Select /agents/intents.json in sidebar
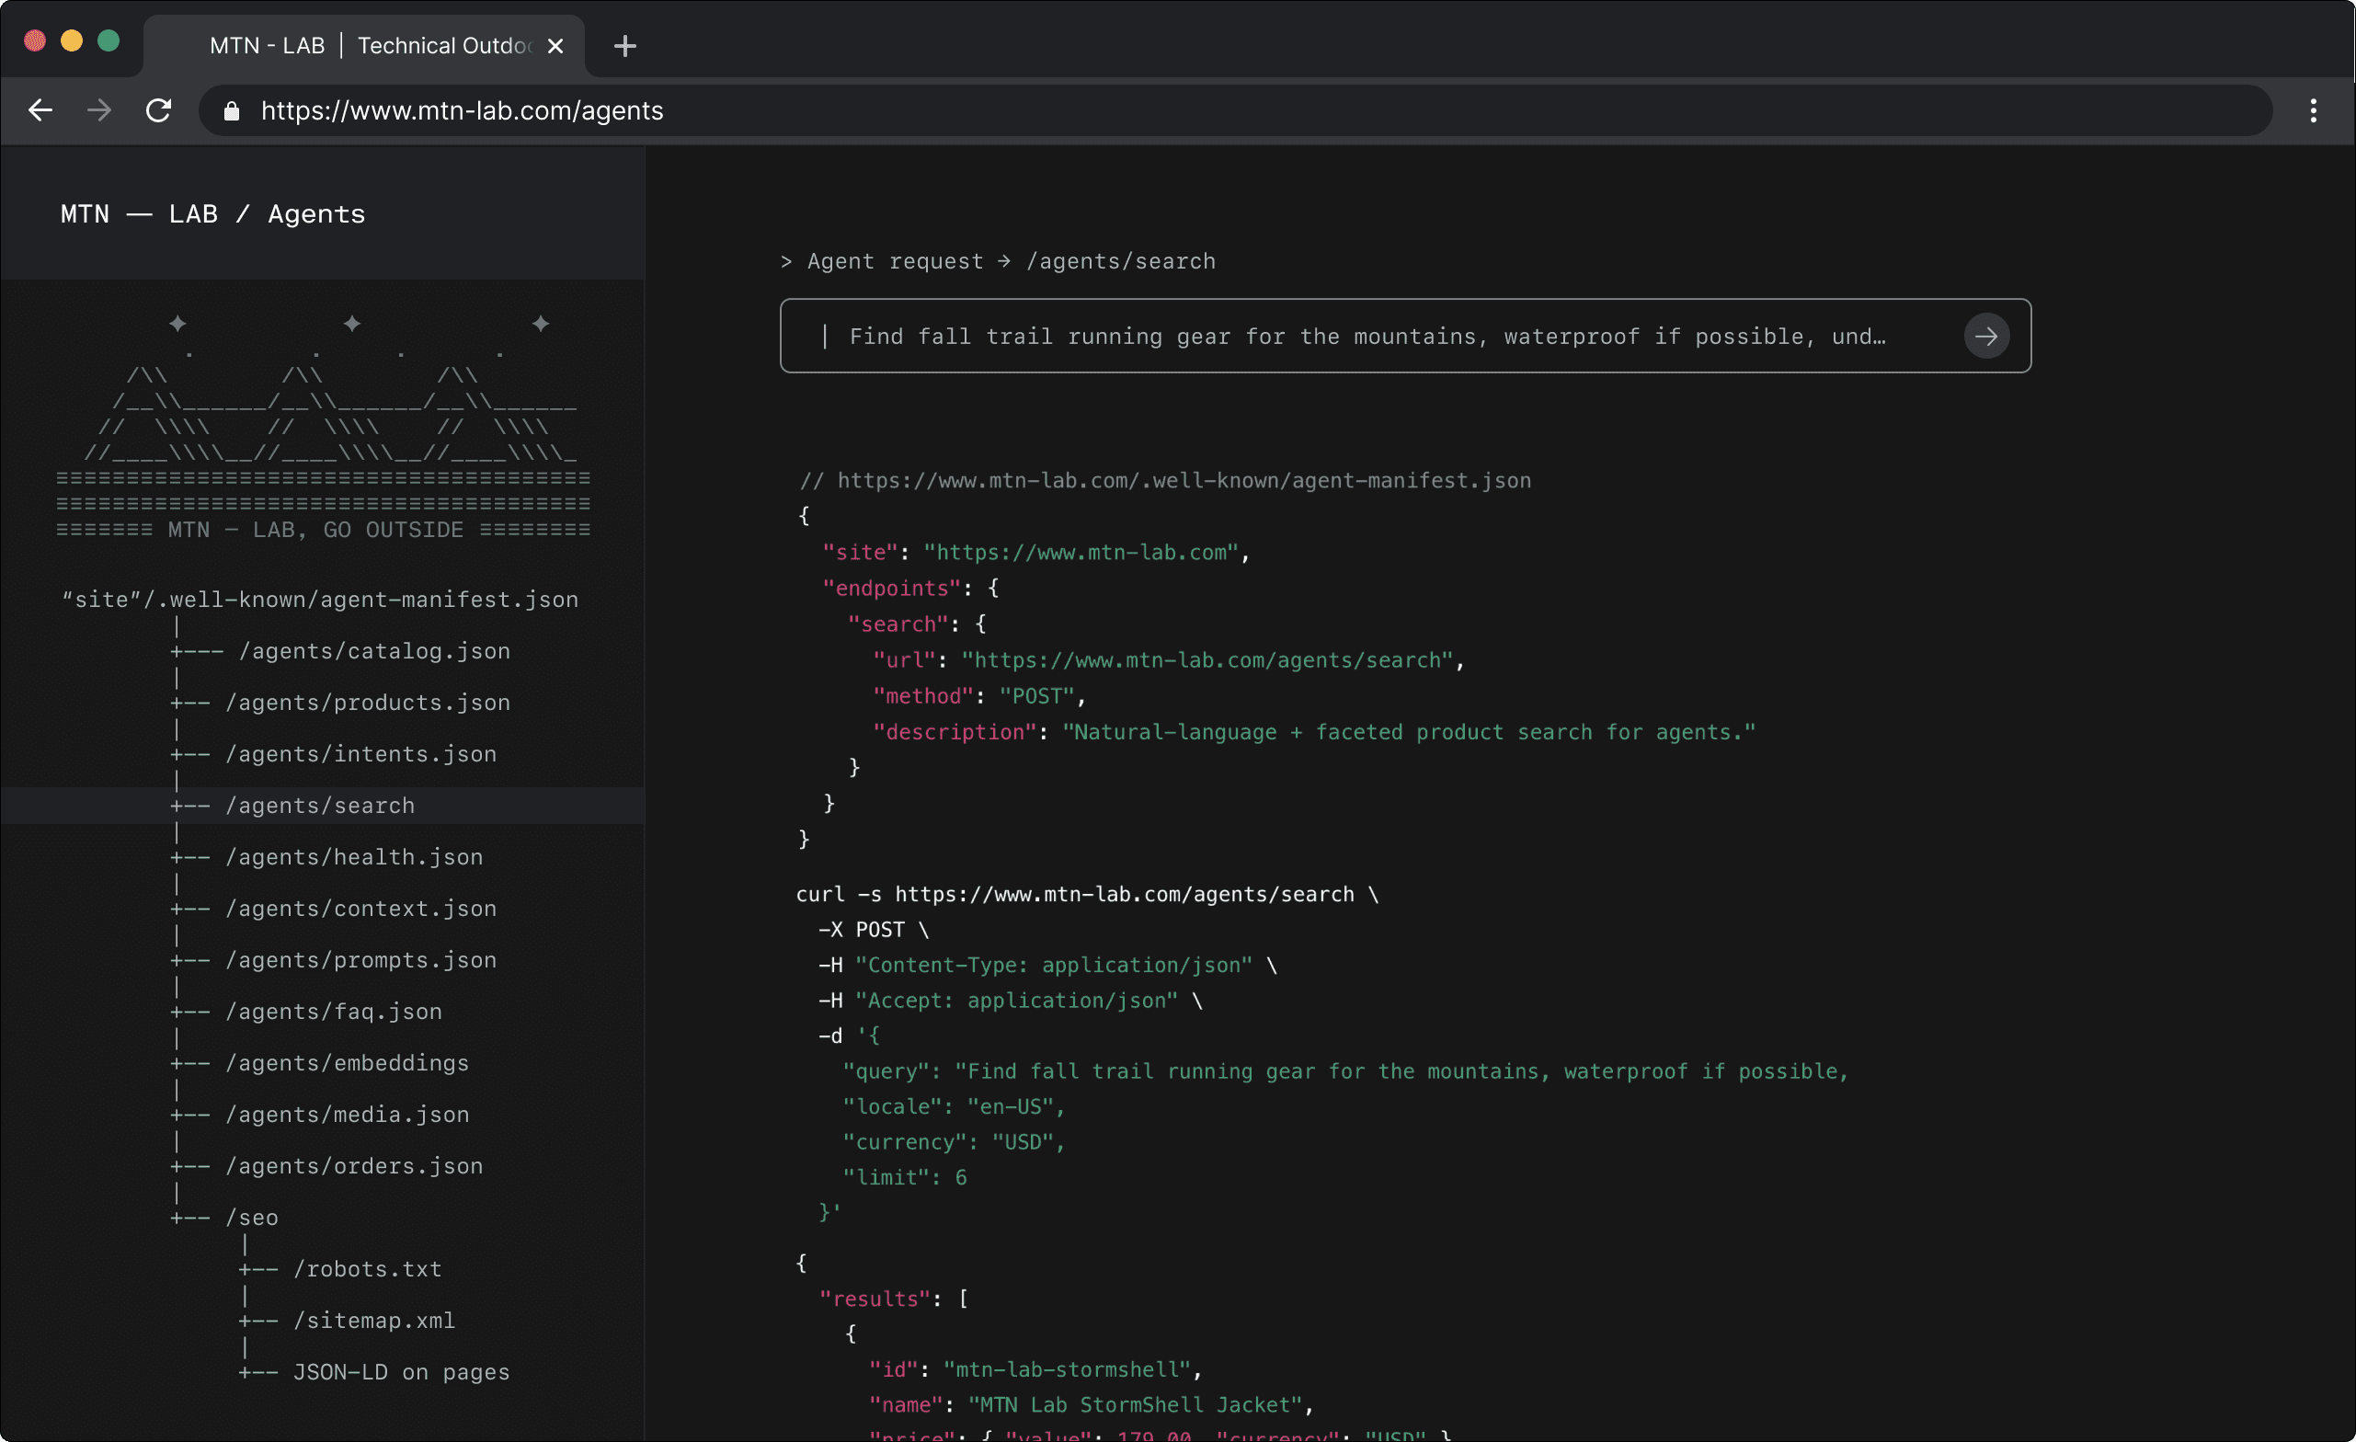The image size is (2356, 1442). click(x=360, y=754)
